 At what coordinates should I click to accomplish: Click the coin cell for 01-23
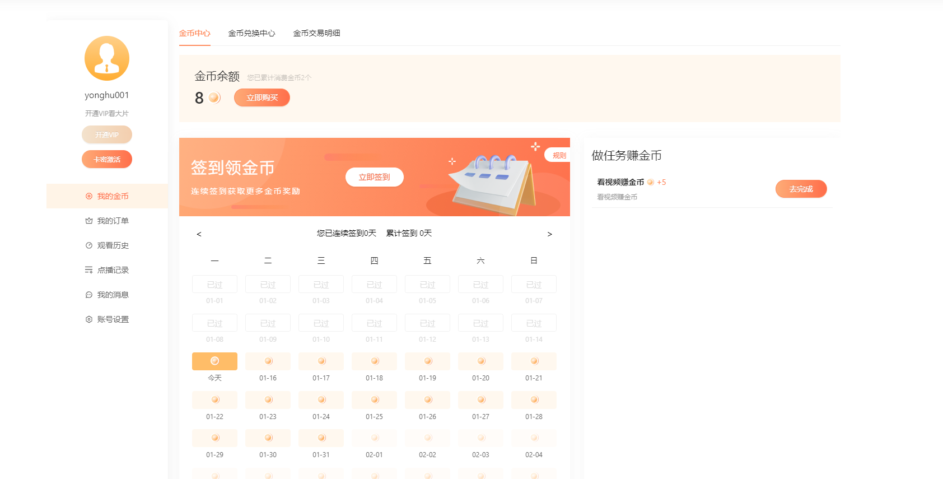268,400
